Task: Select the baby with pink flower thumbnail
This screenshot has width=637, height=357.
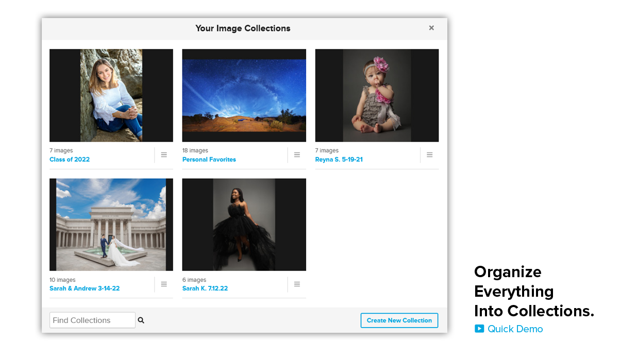Action: (377, 95)
